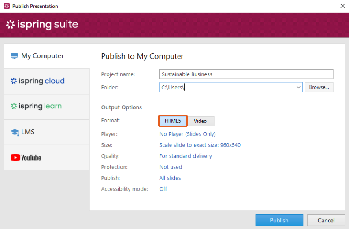
Task: Click the Player: label
Action: coord(109,134)
